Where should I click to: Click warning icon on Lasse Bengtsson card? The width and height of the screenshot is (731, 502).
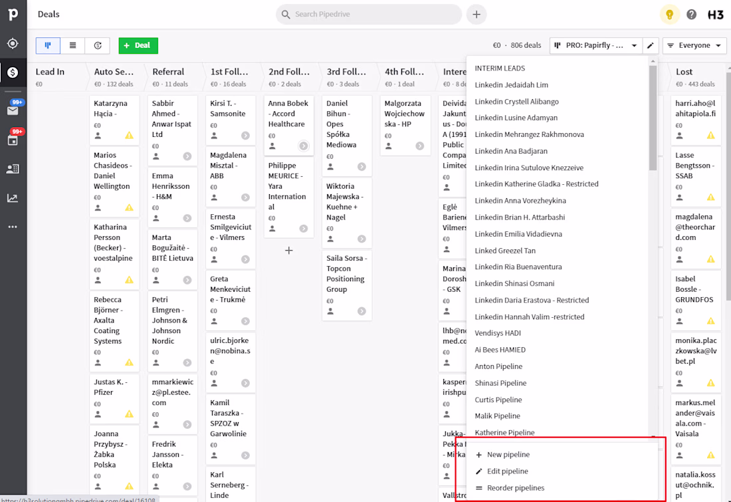710,197
